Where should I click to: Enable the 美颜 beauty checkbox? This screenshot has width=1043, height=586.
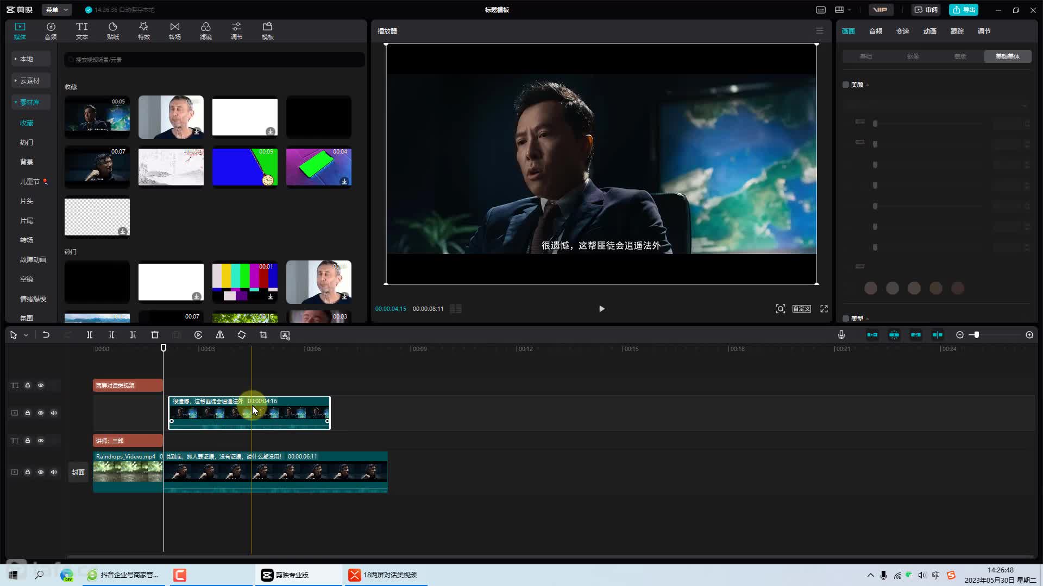tap(846, 85)
